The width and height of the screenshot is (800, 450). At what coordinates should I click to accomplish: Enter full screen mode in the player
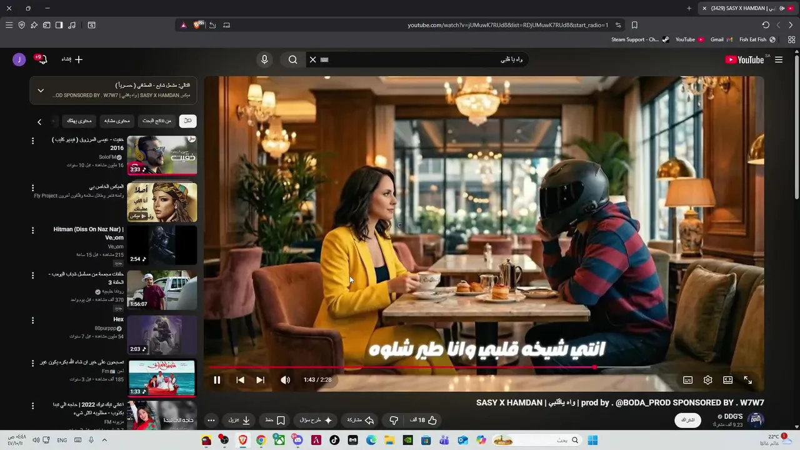click(x=747, y=380)
